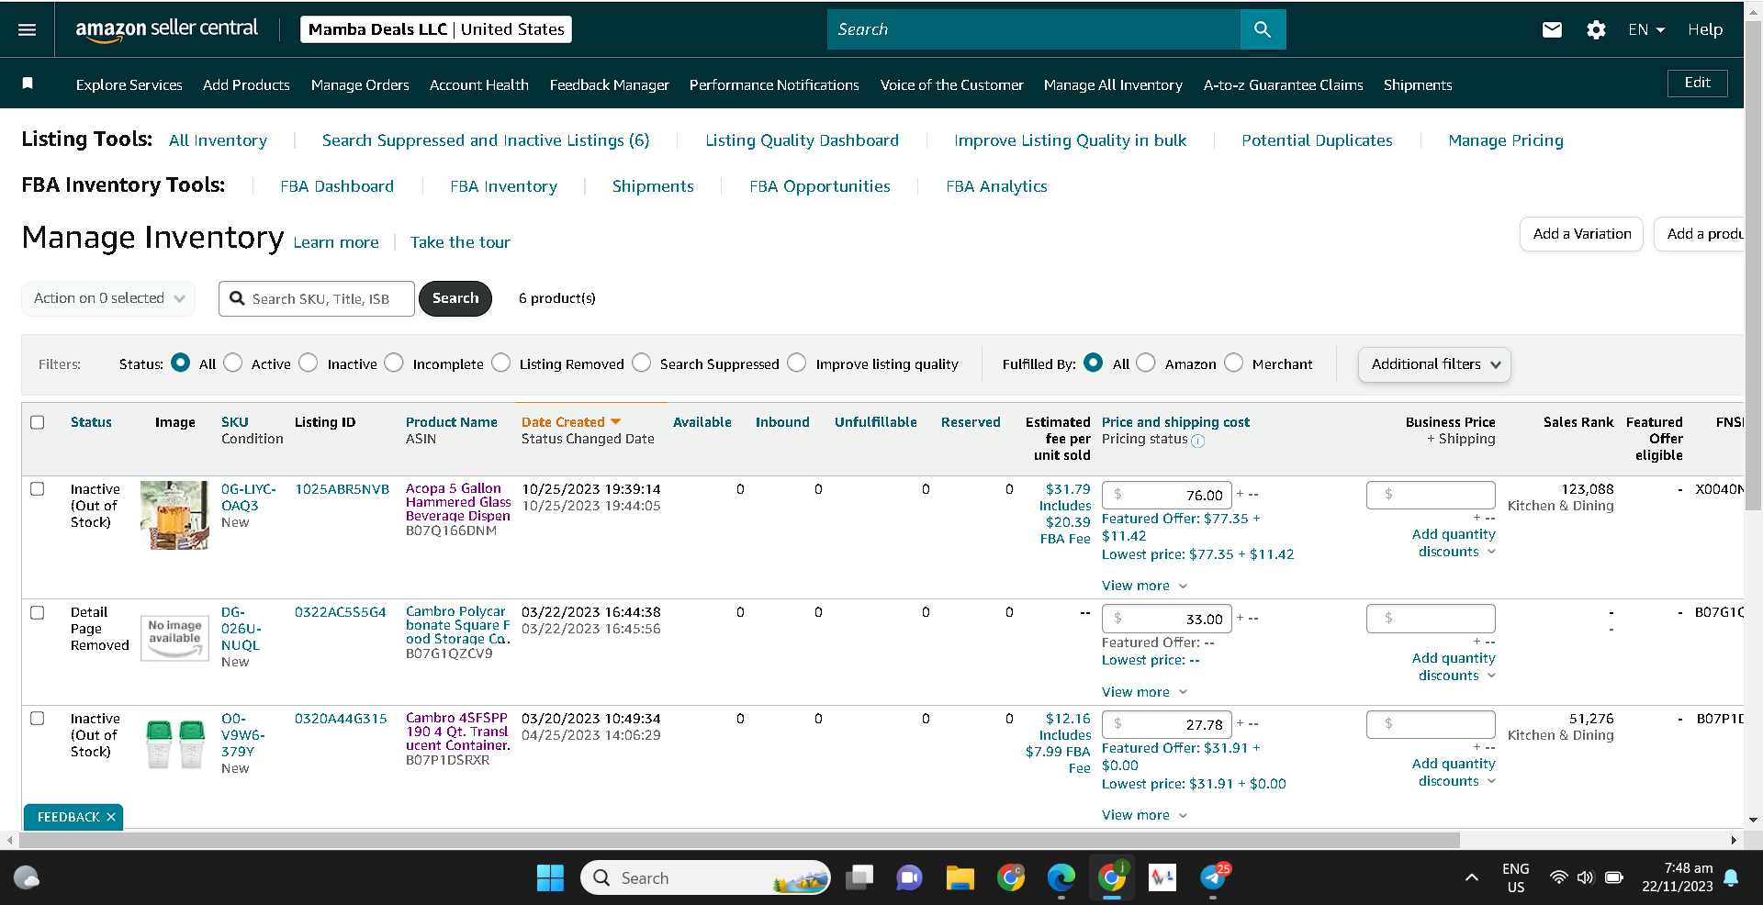Open the settings gear icon
The height and width of the screenshot is (905, 1763).
click(x=1597, y=29)
